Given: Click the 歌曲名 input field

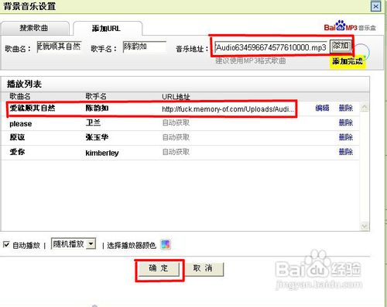Looking at the screenshot, I should pos(60,47).
